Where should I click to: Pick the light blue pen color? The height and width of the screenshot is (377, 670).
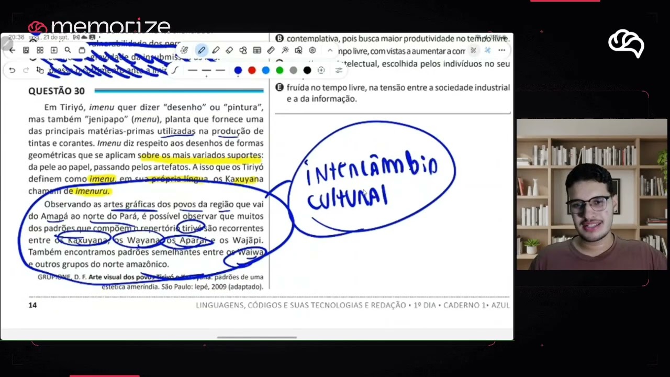pyautogui.click(x=266, y=70)
